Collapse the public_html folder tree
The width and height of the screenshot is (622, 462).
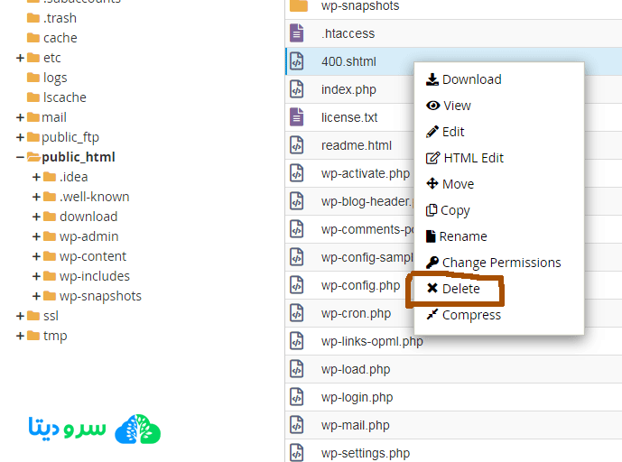pos(21,157)
